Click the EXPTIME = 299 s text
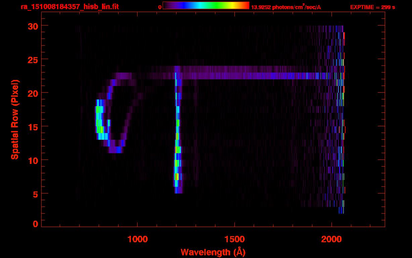Image resolution: width=412 pixels, height=258 pixels. click(x=372, y=7)
